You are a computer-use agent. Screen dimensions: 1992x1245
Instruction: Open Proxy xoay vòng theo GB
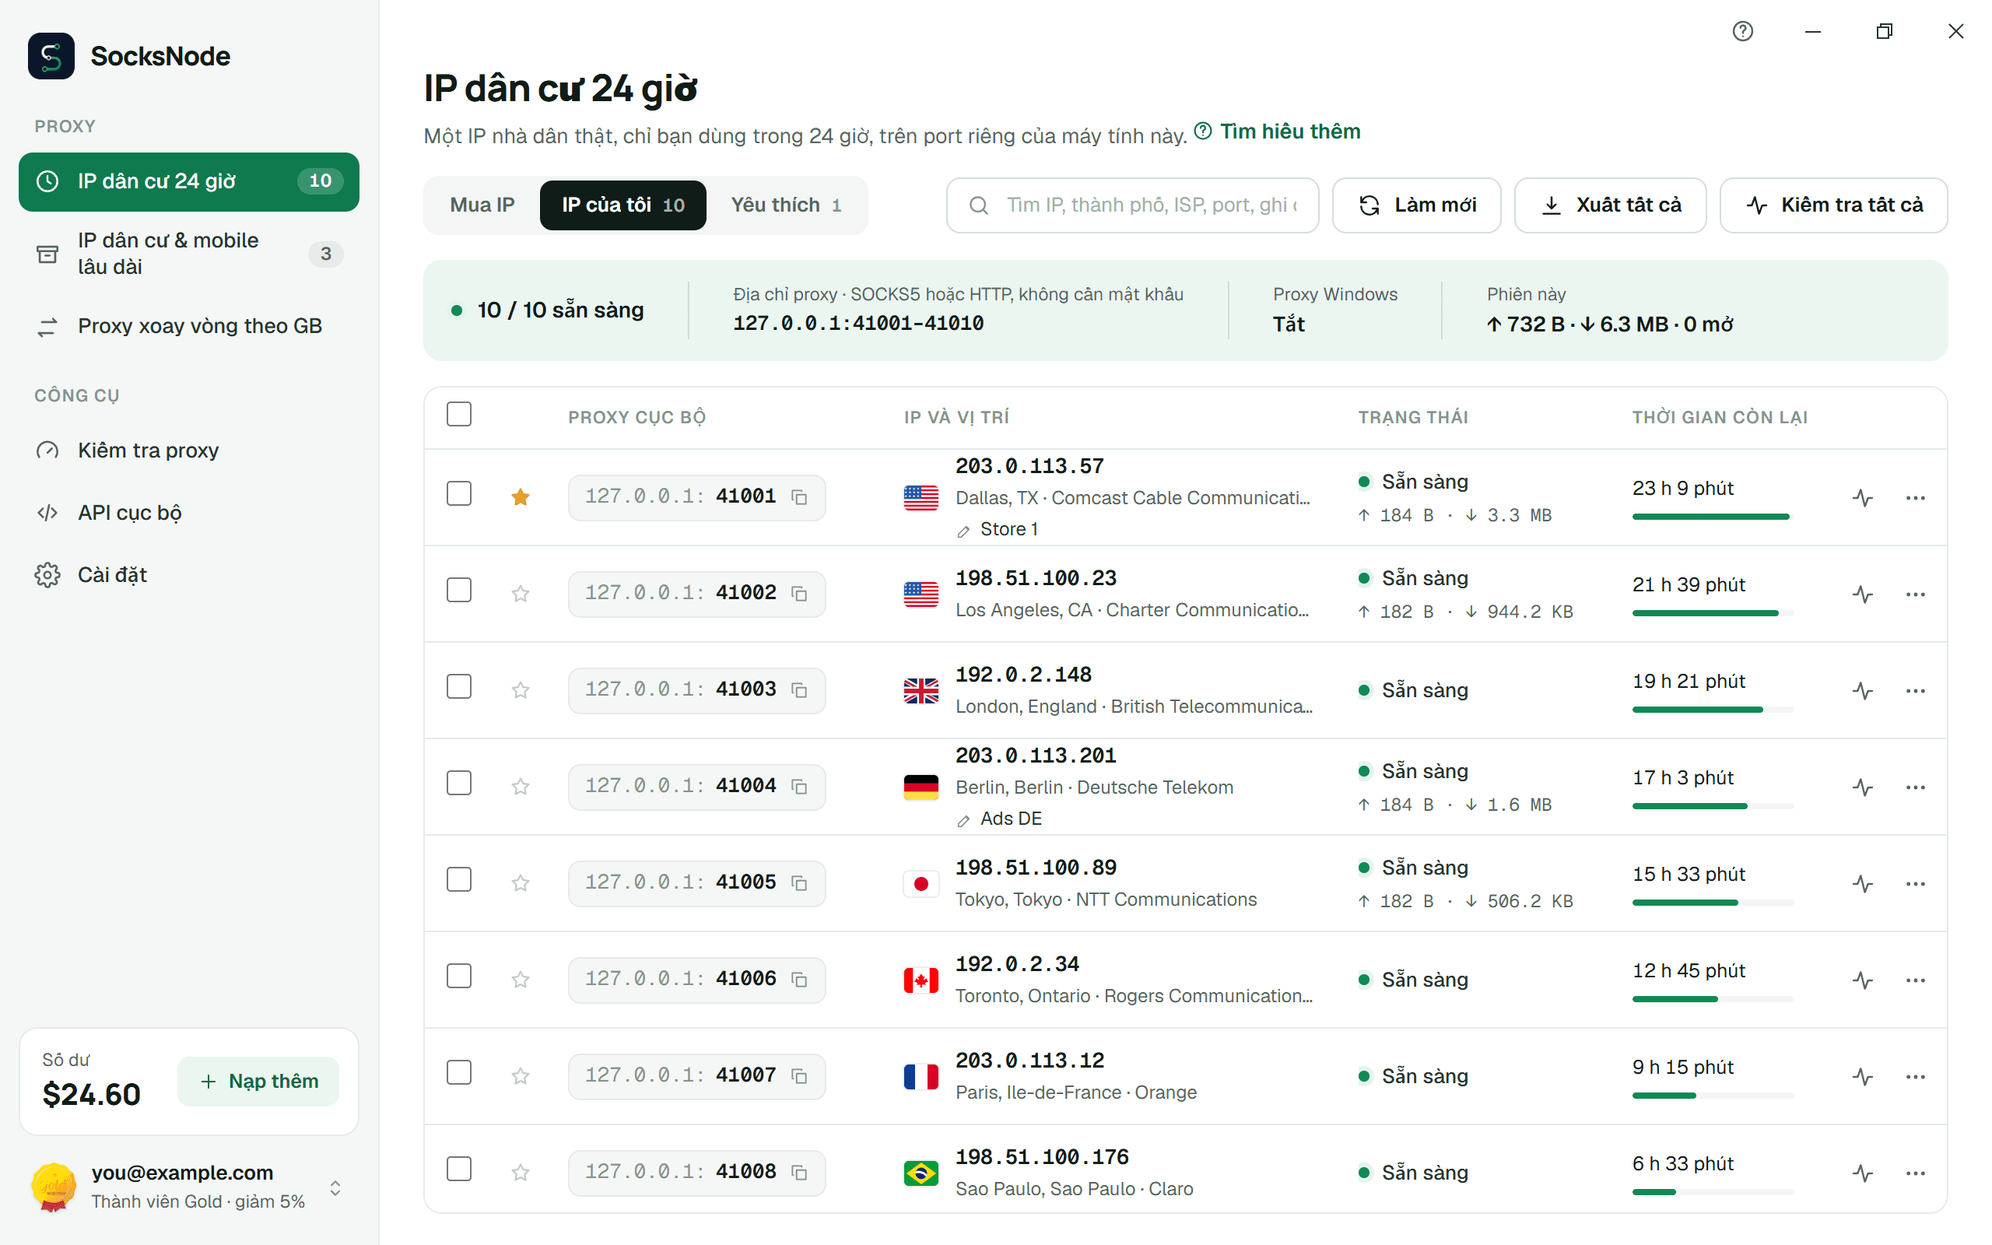(188, 326)
